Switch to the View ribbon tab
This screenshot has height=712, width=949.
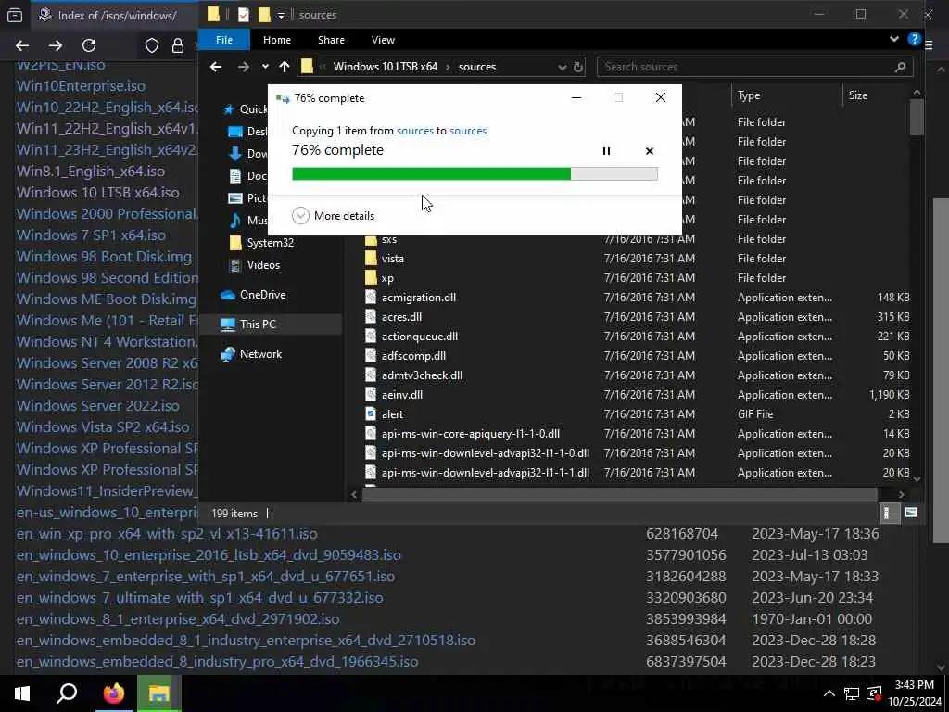pos(383,40)
